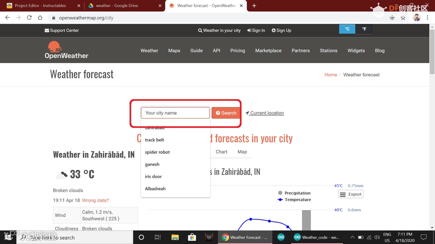Reload the page with refresh icon
Image resolution: width=435 pixels, height=244 pixels.
pyautogui.click(x=29, y=18)
